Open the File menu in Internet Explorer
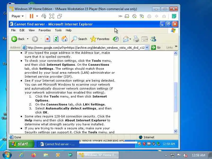The image size is (212, 159). (13, 30)
